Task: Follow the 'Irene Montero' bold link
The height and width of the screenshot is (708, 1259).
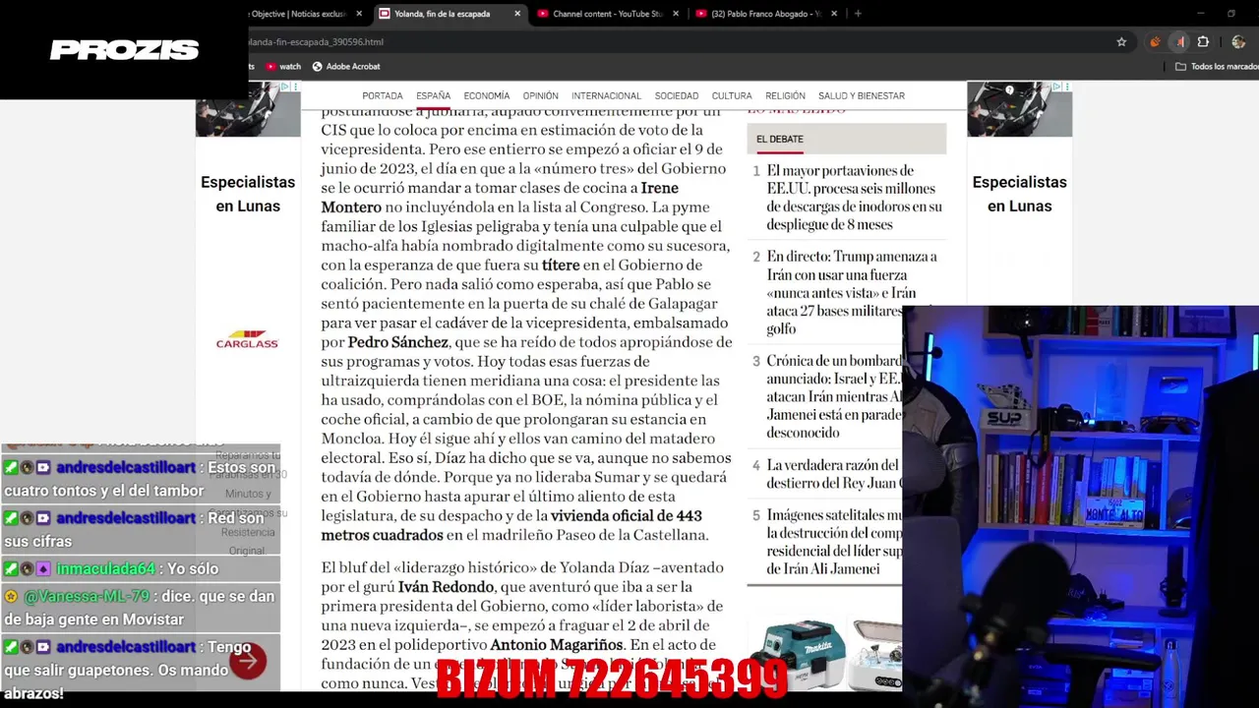Action: [500, 198]
